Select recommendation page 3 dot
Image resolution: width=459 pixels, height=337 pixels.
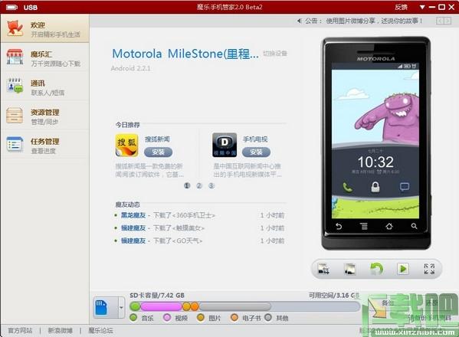click(211, 185)
